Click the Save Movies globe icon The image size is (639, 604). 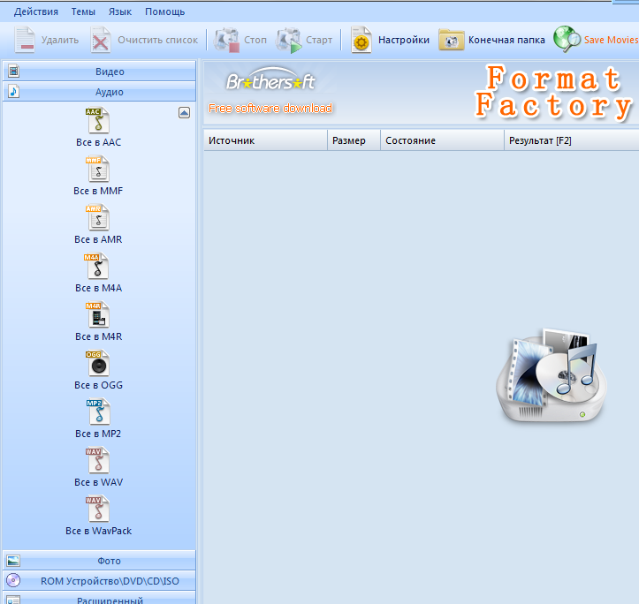point(567,40)
